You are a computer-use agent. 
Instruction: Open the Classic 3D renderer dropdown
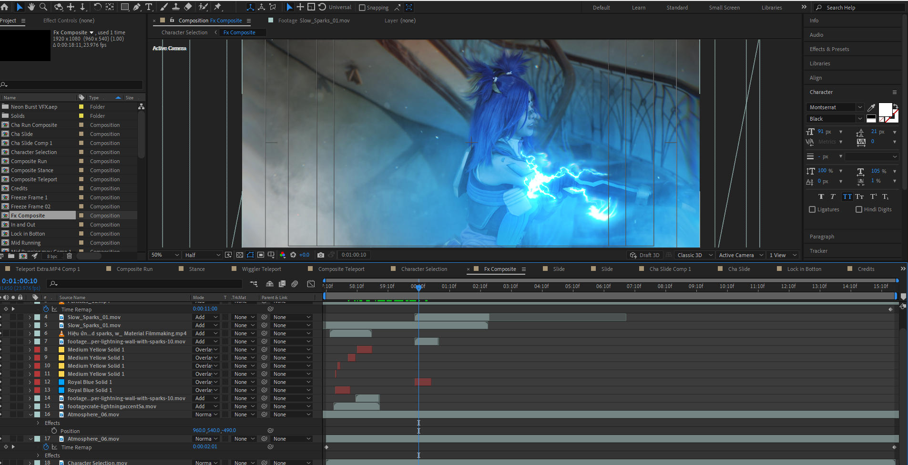695,255
